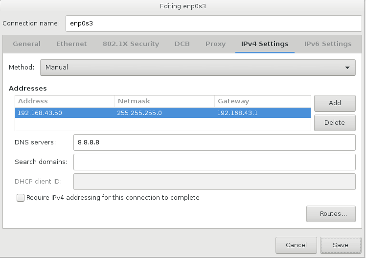This screenshot has width=366, height=258.
Task: Go to the DCB tab
Action: click(x=182, y=44)
